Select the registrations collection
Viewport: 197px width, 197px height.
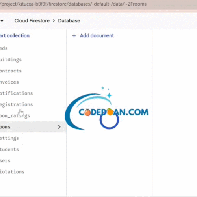tap(17, 105)
